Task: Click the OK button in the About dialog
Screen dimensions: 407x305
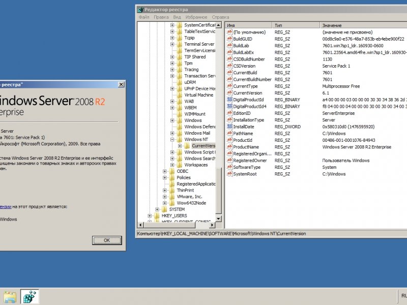Action: tap(107, 240)
